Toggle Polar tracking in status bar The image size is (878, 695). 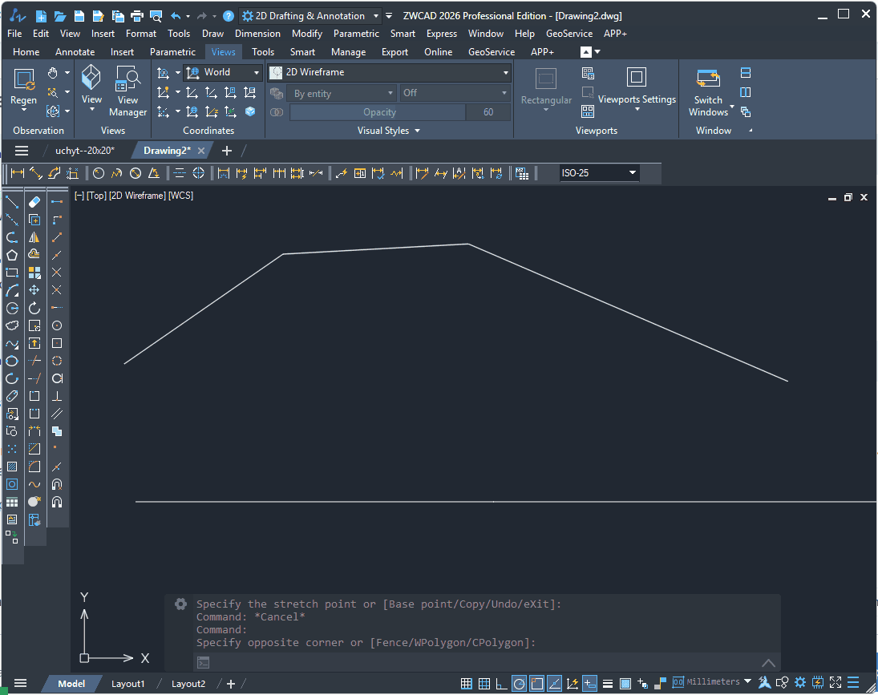(x=519, y=683)
